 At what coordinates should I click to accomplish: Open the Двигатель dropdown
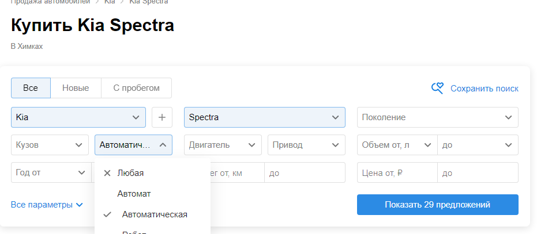pyautogui.click(x=223, y=145)
